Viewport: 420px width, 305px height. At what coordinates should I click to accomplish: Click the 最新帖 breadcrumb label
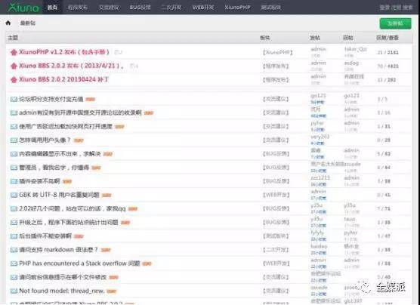coord(28,23)
